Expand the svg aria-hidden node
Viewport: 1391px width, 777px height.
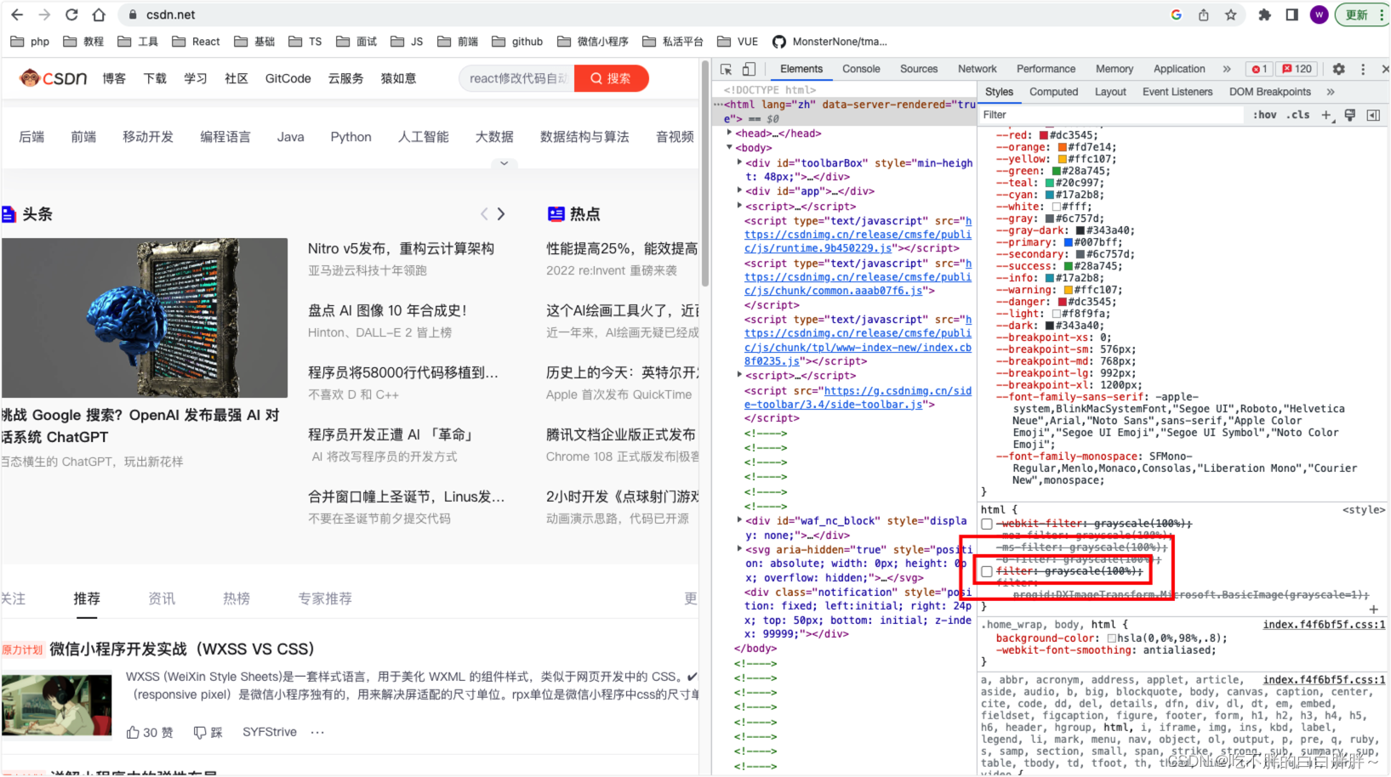[739, 548]
